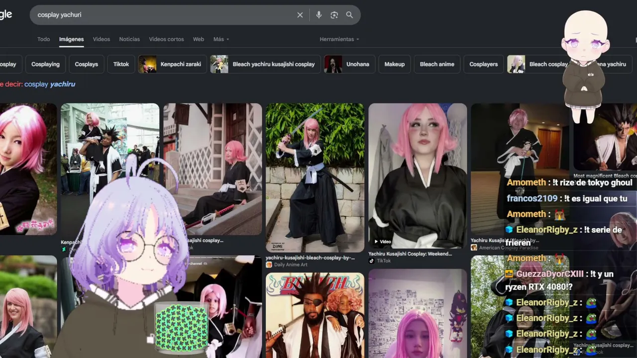This screenshot has width=637, height=358.
Task: Open the 'Yachiru Kusajishi Cosplay: Weekend...' result title
Action: coord(410,254)
